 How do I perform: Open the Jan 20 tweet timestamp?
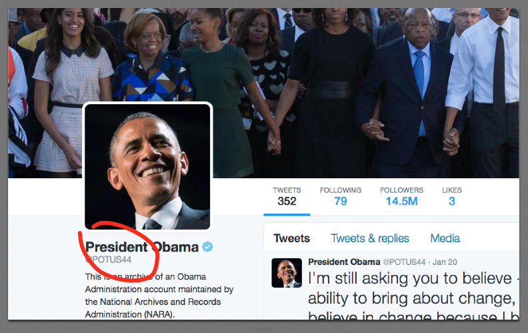coord(445,262)
